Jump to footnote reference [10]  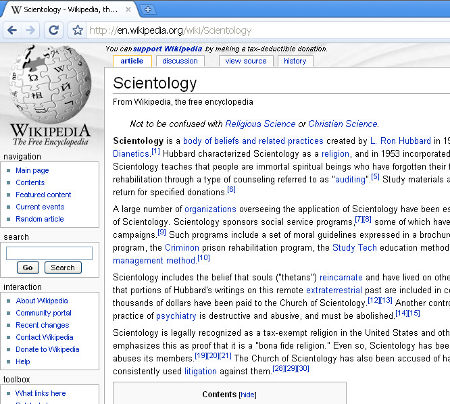[203, 258]
